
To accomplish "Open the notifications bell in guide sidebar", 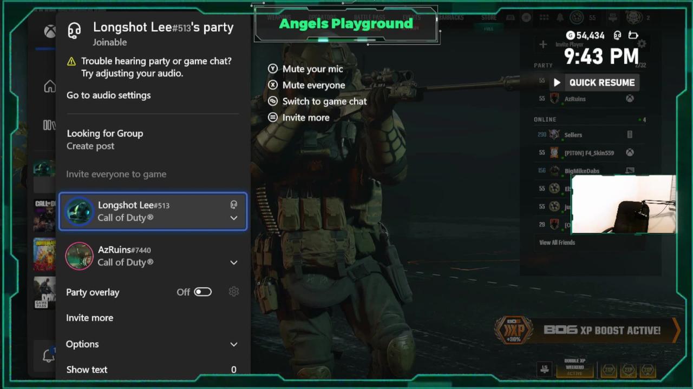I will tap(49, 356).
